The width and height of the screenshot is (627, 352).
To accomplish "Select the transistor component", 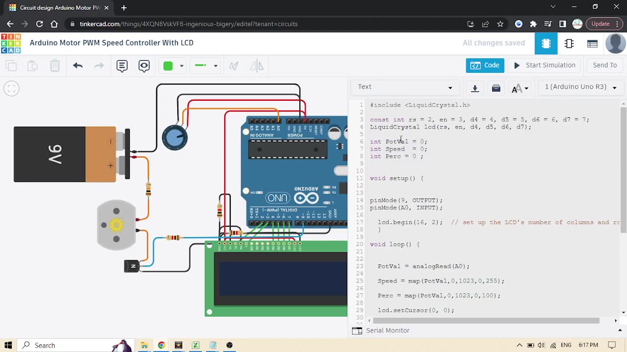I will click(132, 266).
